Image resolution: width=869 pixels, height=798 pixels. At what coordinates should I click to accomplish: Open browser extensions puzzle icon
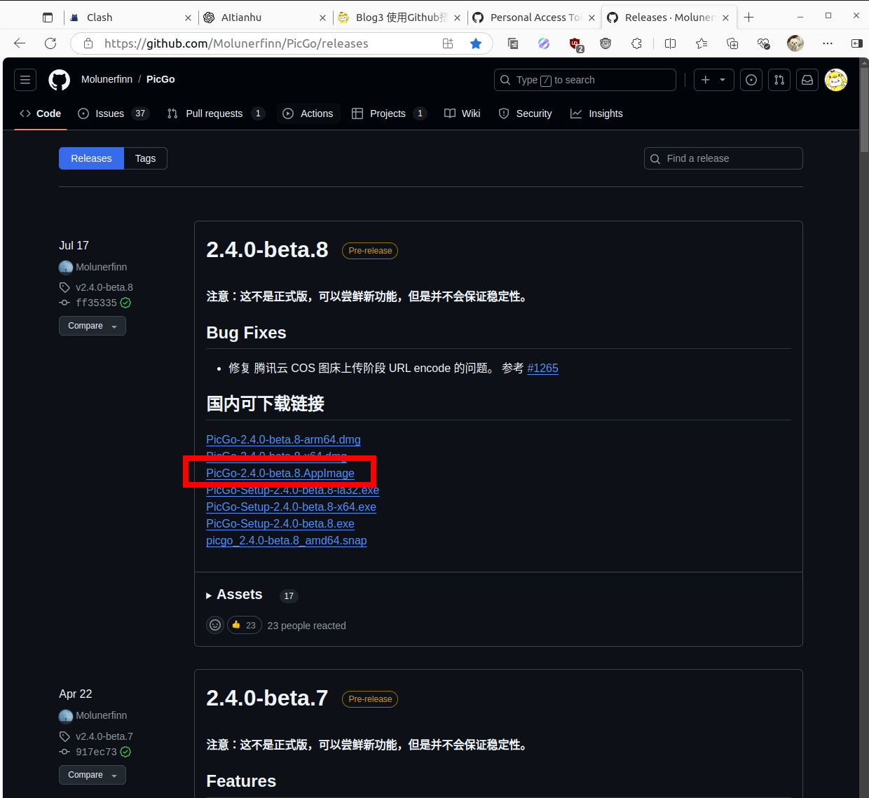coord(636,43)
